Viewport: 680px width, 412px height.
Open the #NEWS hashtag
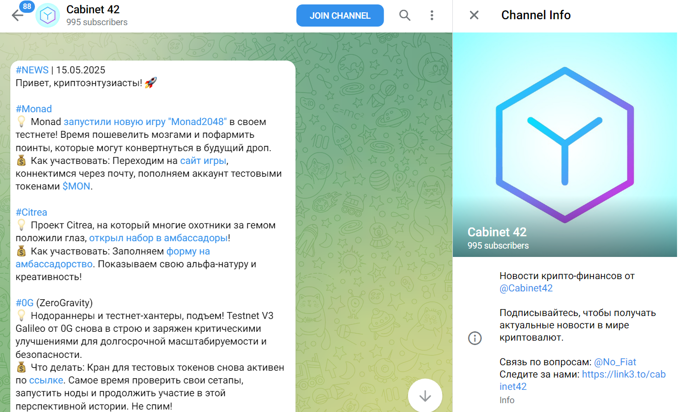click(x=32, y=70)
